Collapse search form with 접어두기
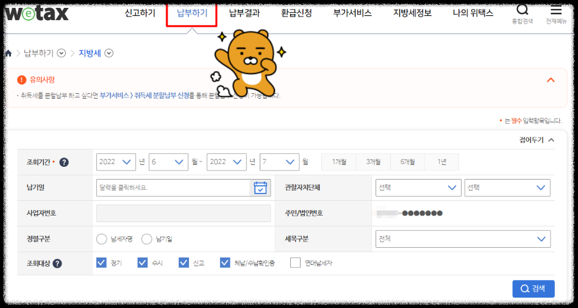Image resolution: width=578 pixels, height=308 pixels. 537,140
